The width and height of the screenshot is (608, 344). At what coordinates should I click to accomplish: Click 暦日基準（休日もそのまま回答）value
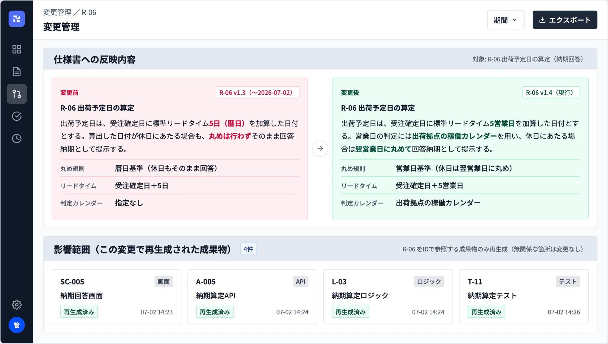click(x=168, y=168)
